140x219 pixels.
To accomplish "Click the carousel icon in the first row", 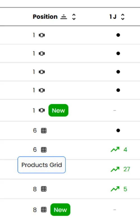I will [42, 35].
